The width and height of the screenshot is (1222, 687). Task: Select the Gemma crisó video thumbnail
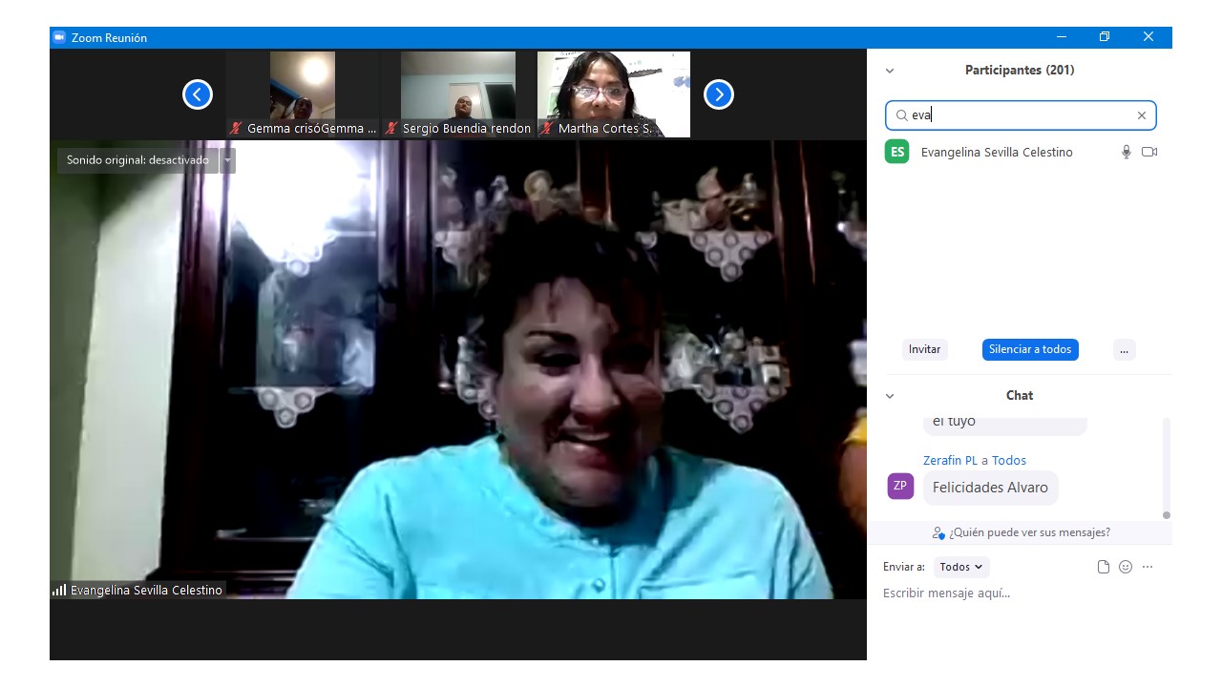(x=303, y=94)
